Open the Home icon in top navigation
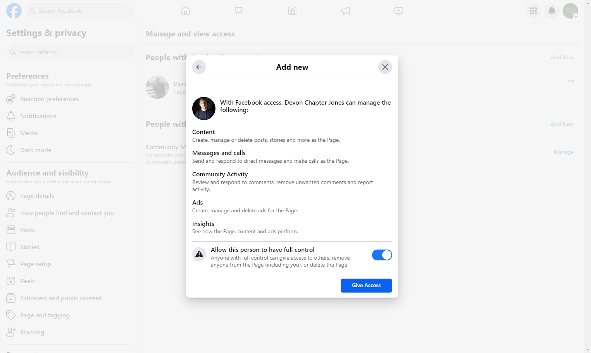This screenshot has height=353, width=591. (186, 11)
